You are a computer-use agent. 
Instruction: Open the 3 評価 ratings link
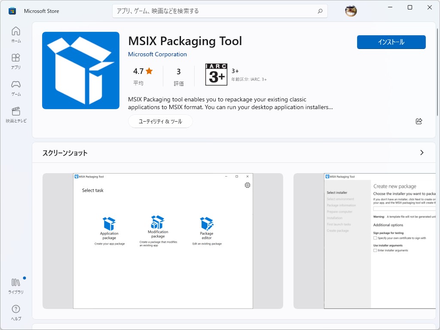click(x=179, y=75)
